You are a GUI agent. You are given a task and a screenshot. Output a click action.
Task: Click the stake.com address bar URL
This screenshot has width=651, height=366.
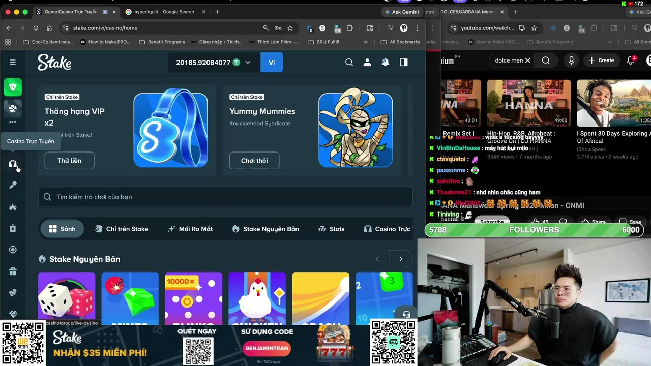click(x=105, y=28)
